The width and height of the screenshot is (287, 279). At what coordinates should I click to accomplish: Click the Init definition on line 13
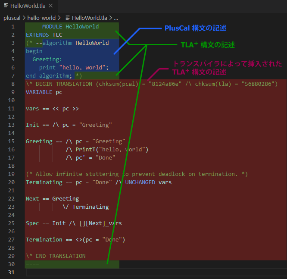[x=32, y=125]
